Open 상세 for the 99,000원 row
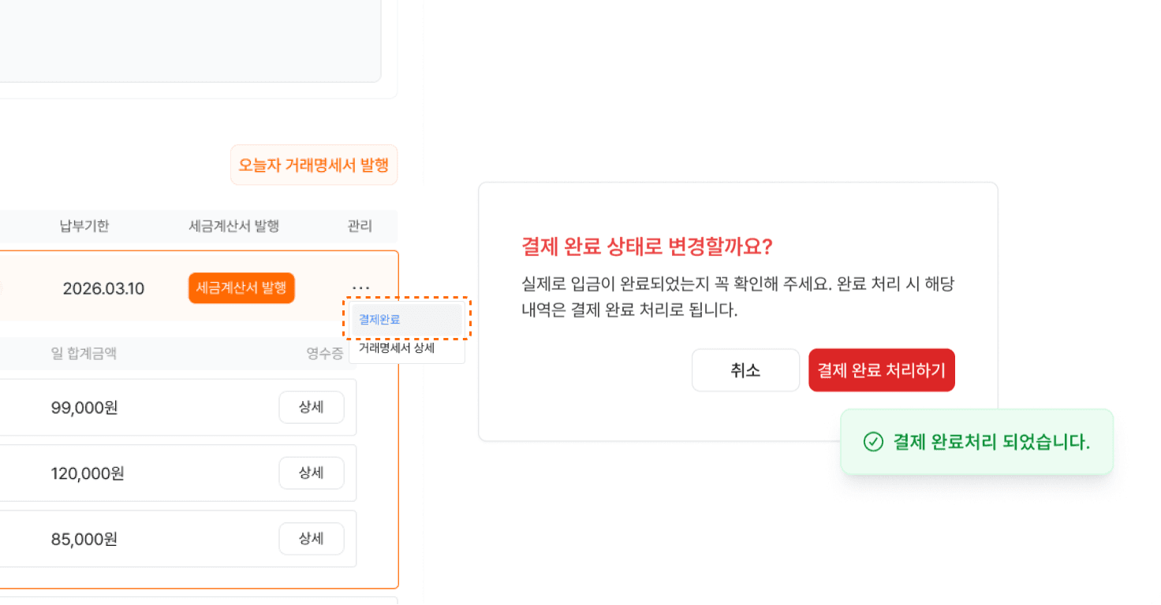 click(x=312, y=407)
